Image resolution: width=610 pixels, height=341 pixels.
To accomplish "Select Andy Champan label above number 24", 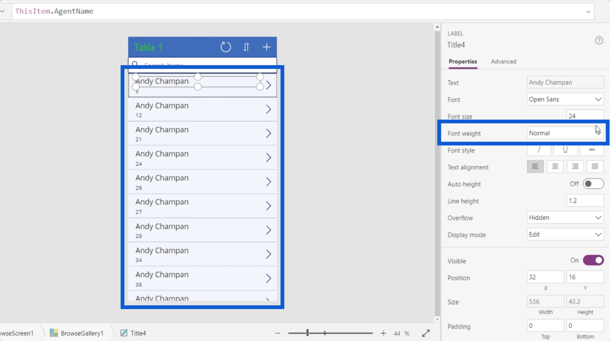I will tap(162, 154).
